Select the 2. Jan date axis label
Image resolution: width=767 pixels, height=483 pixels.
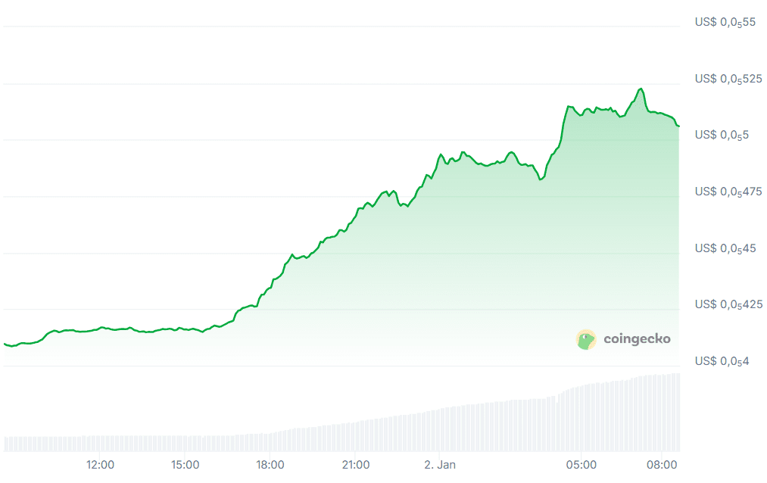click(x=439, y=464)
